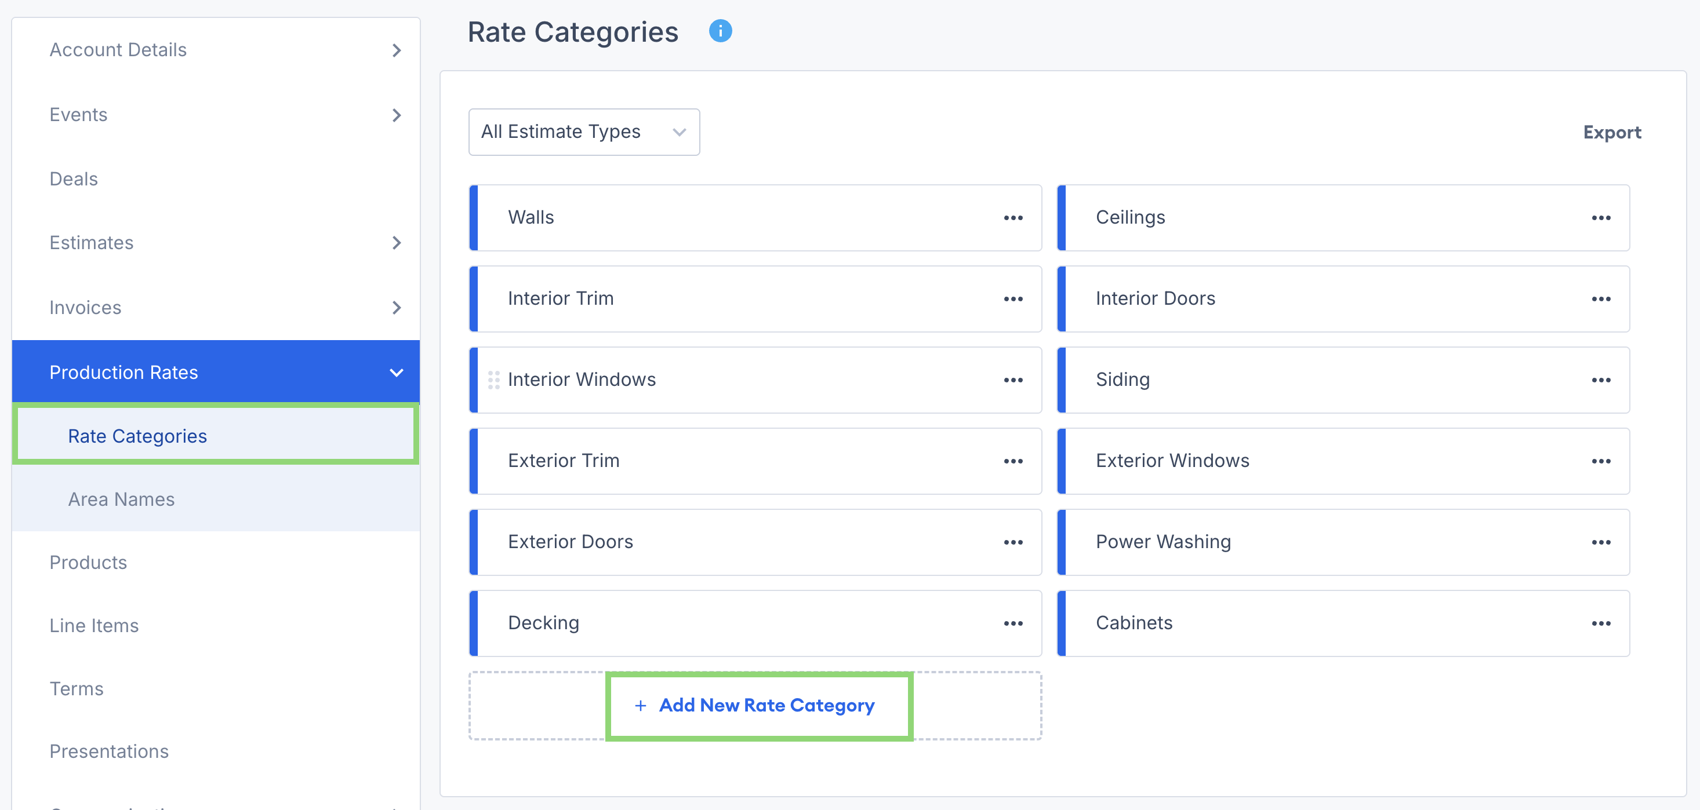Image resolution: width=1700 pixels, height=810 pixels.
Task: Expand the Invoices sidebar section
Action: point(216,308)
